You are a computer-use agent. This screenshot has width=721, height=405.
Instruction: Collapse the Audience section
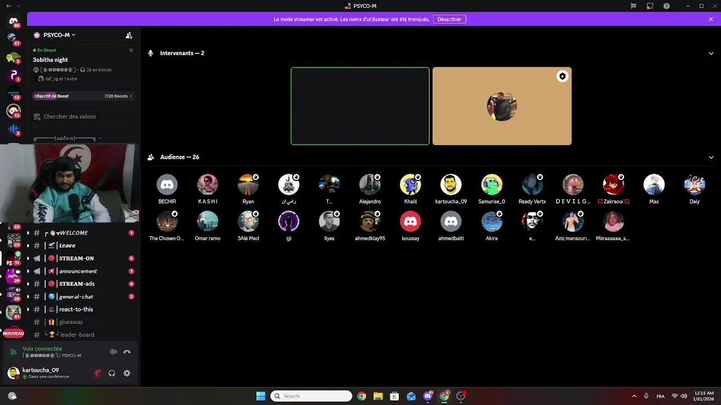pos(711,157)
